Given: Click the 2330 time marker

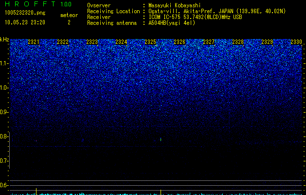Looking at the screenshot, I should tap(296, 42).
